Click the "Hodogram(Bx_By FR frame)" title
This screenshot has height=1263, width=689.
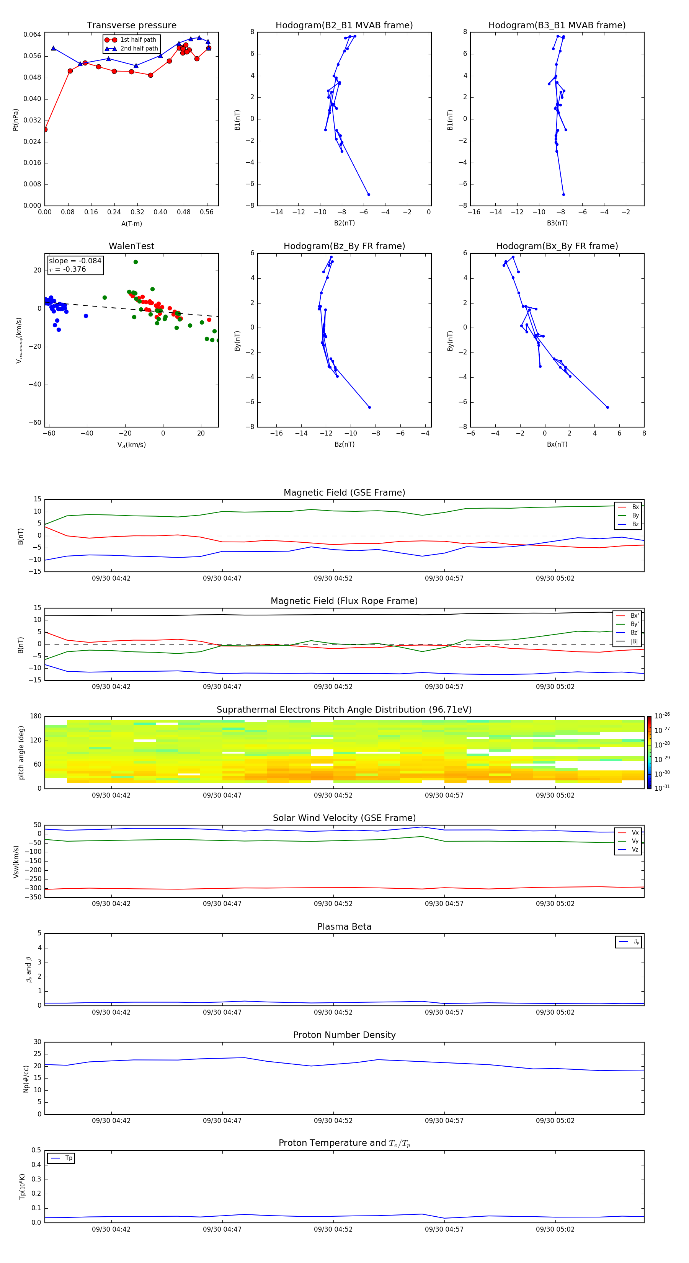[557, 246]
